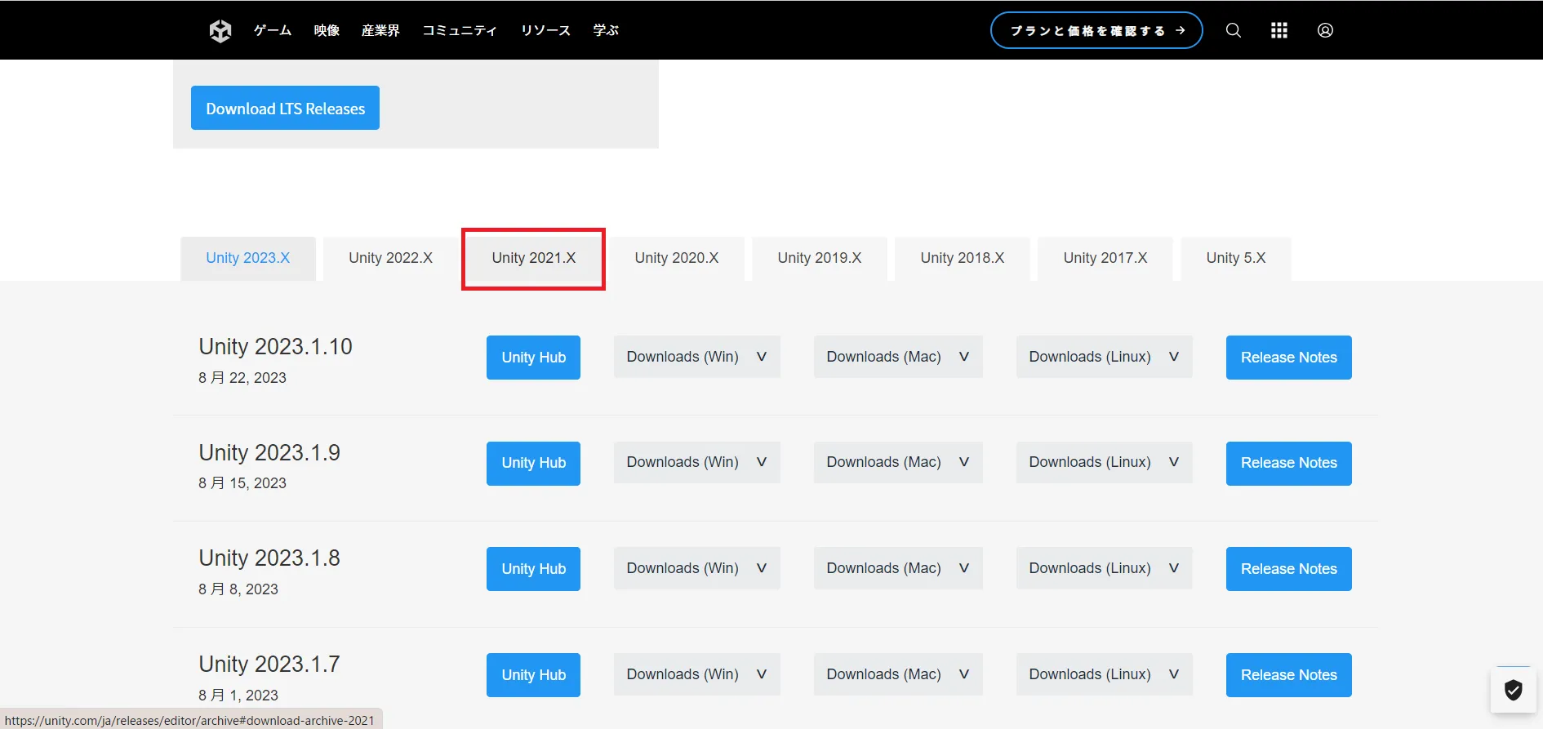Image resolution: width=1543 pixels, height=729 pixels.
Task: Open the 学ぶ menu
Action: click(x=606, y=30)
